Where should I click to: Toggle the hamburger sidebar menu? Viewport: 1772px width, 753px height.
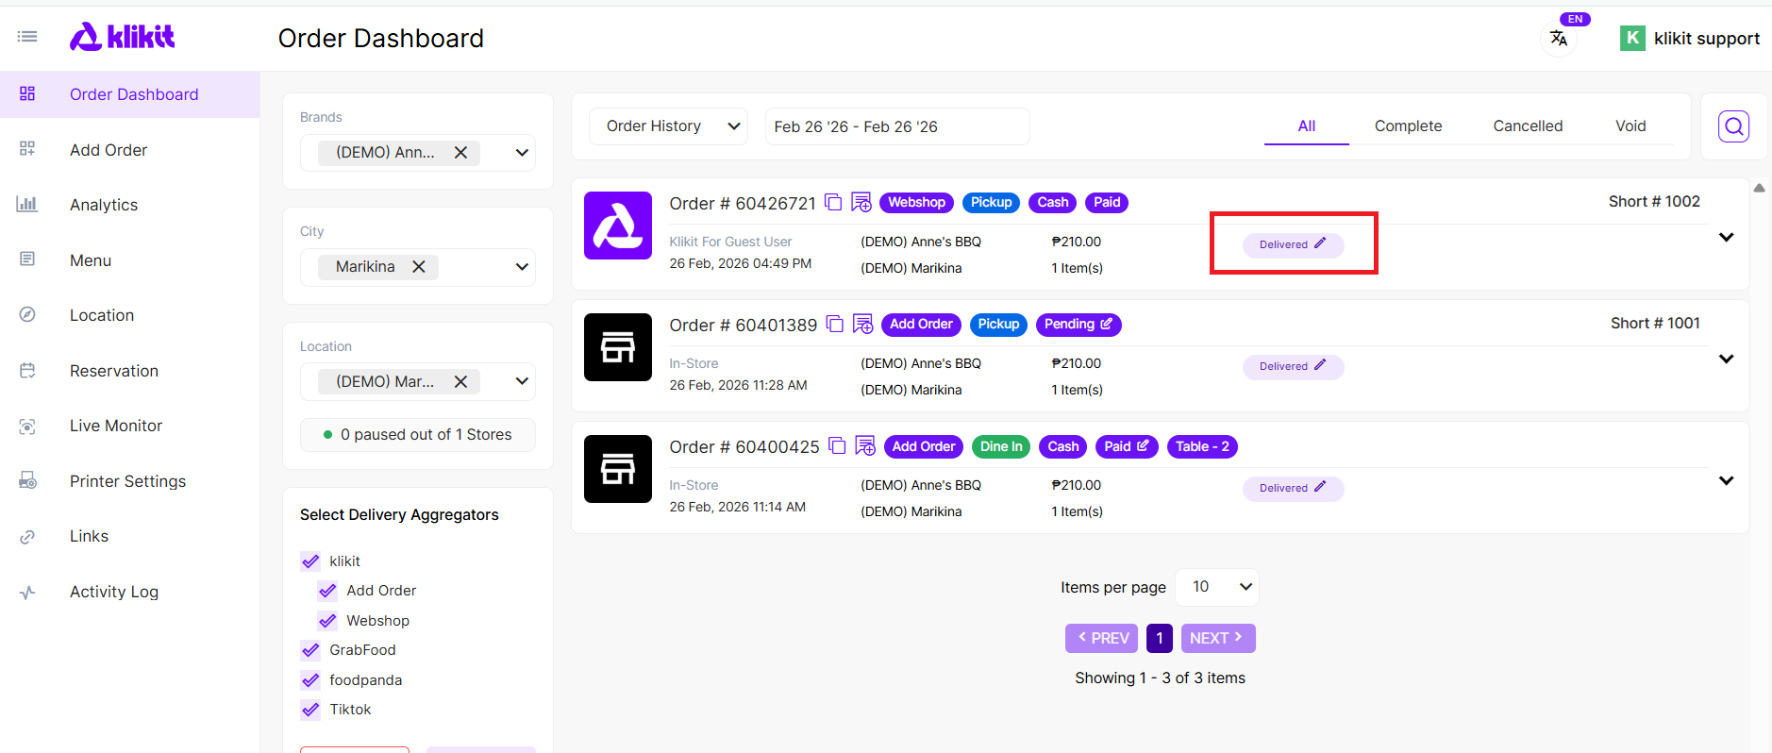point(27,37)
